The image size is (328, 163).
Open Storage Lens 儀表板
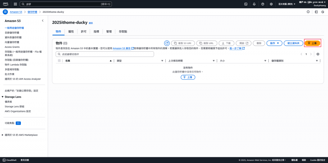8,102
